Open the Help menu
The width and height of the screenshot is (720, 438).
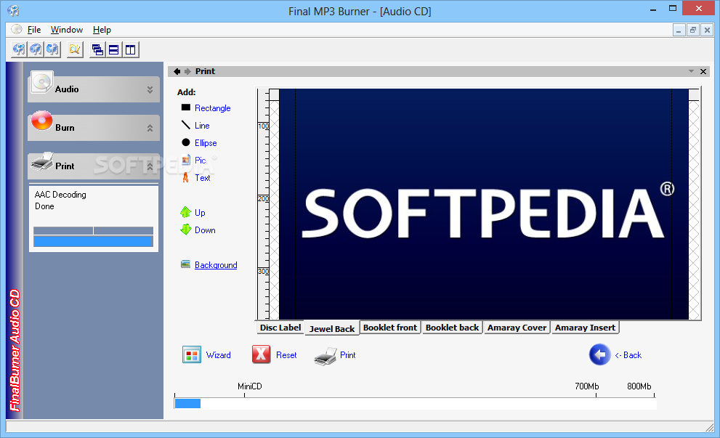click(x=102, y=30)
